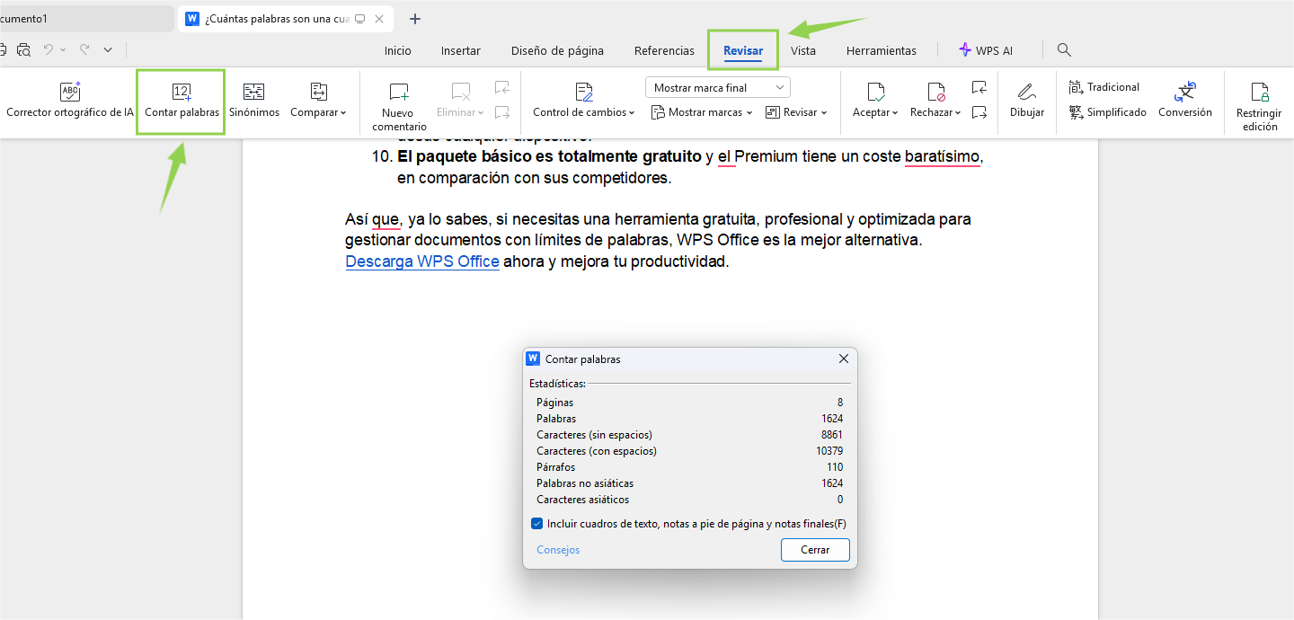Click the Párrafos row in statistics
The width and height of the screenshot is (1294, 620).
[x=689, y=467]
